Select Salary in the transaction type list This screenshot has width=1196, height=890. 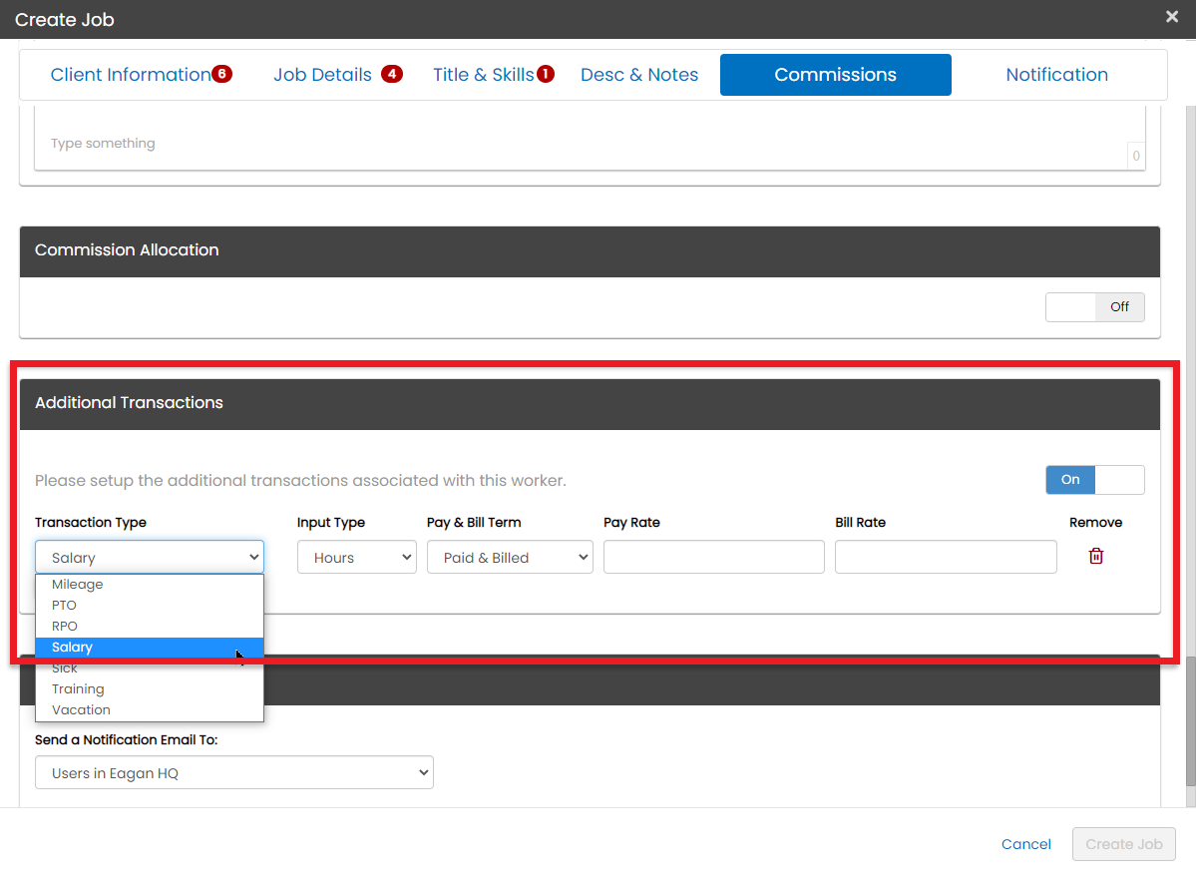150,648
